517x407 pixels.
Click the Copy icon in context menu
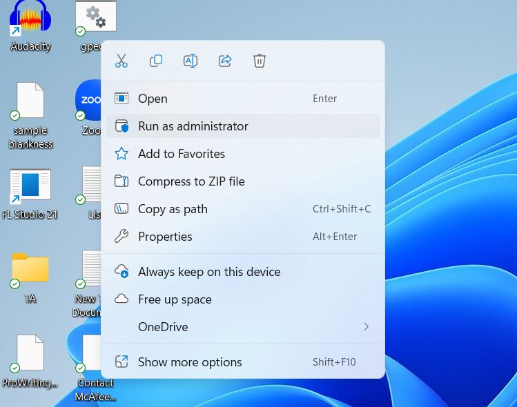tap(156, 61)
